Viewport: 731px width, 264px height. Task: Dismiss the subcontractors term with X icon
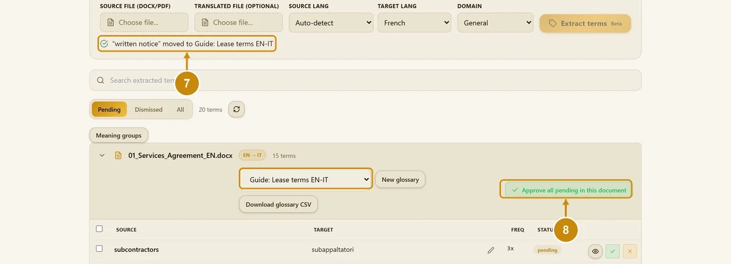point(630,251)
